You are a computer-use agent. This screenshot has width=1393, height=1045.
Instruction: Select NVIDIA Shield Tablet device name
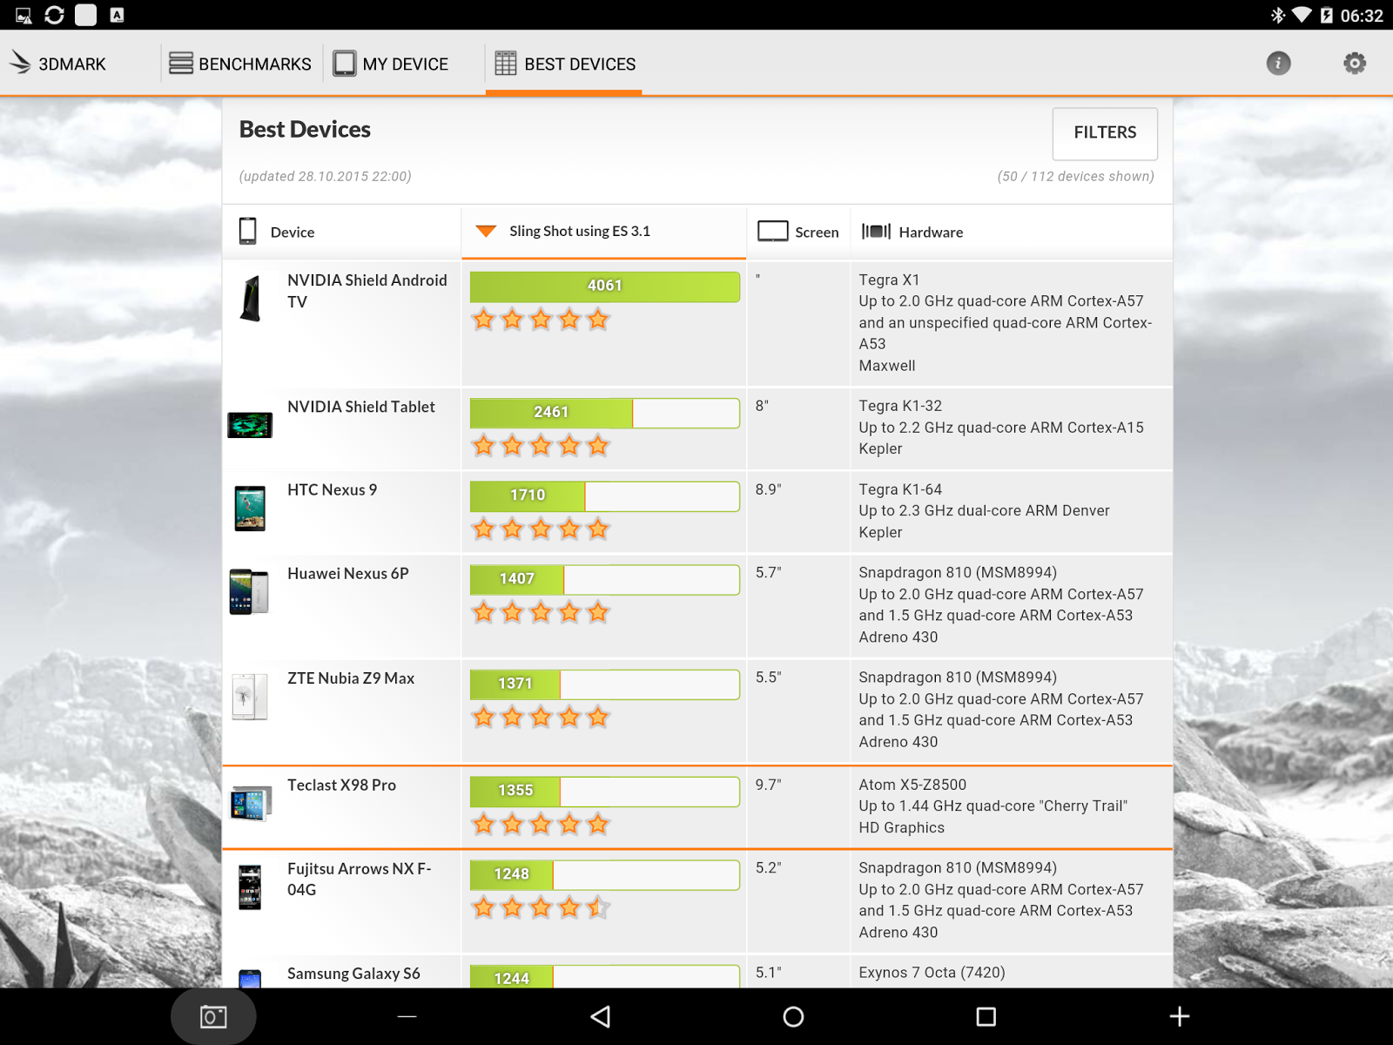click(x=361, y=407)
